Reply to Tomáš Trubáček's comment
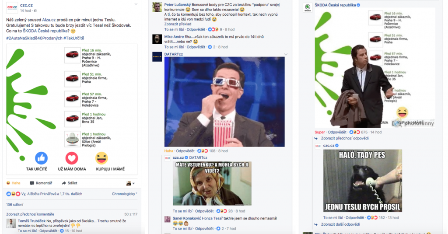 pyautogui.click(x=48, y=231)
